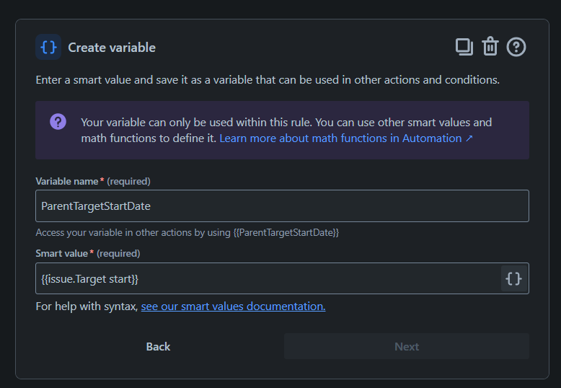
Task: Go back with the Back button
Action: tap(158, 347)
